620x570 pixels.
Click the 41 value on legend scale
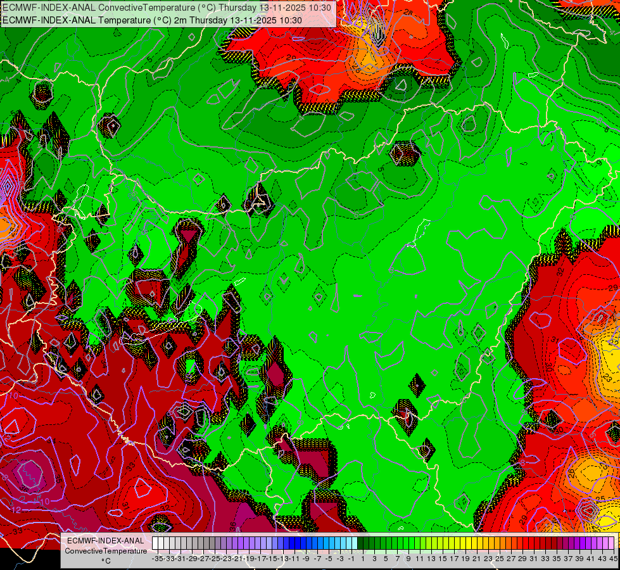(591, 559)
